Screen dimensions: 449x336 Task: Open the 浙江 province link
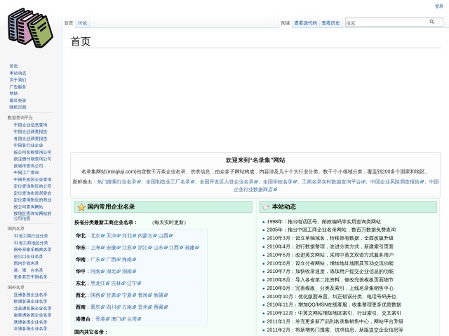[145, 248]
